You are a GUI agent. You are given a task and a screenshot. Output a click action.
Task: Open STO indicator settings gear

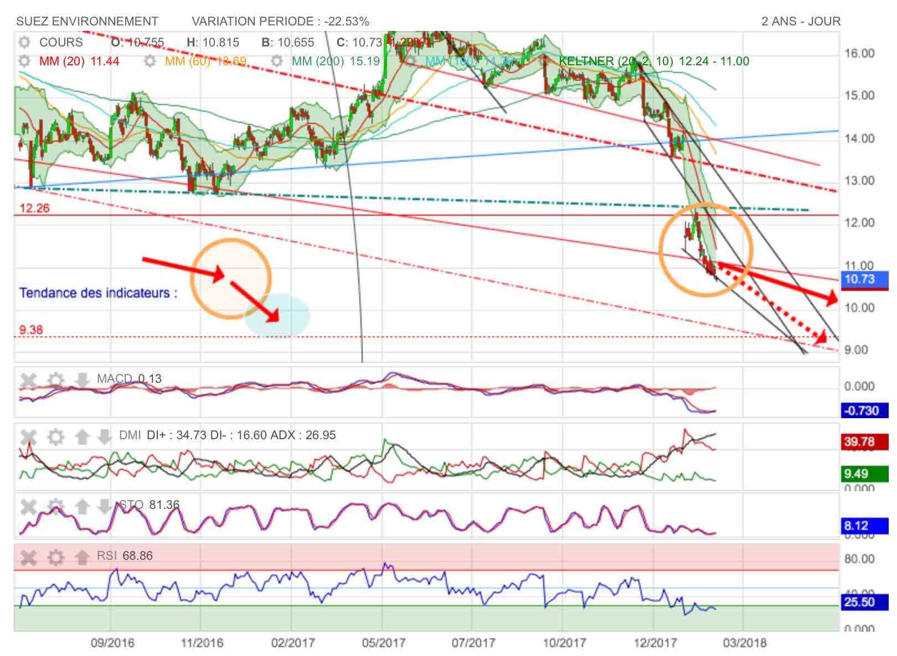pos(55,506)
